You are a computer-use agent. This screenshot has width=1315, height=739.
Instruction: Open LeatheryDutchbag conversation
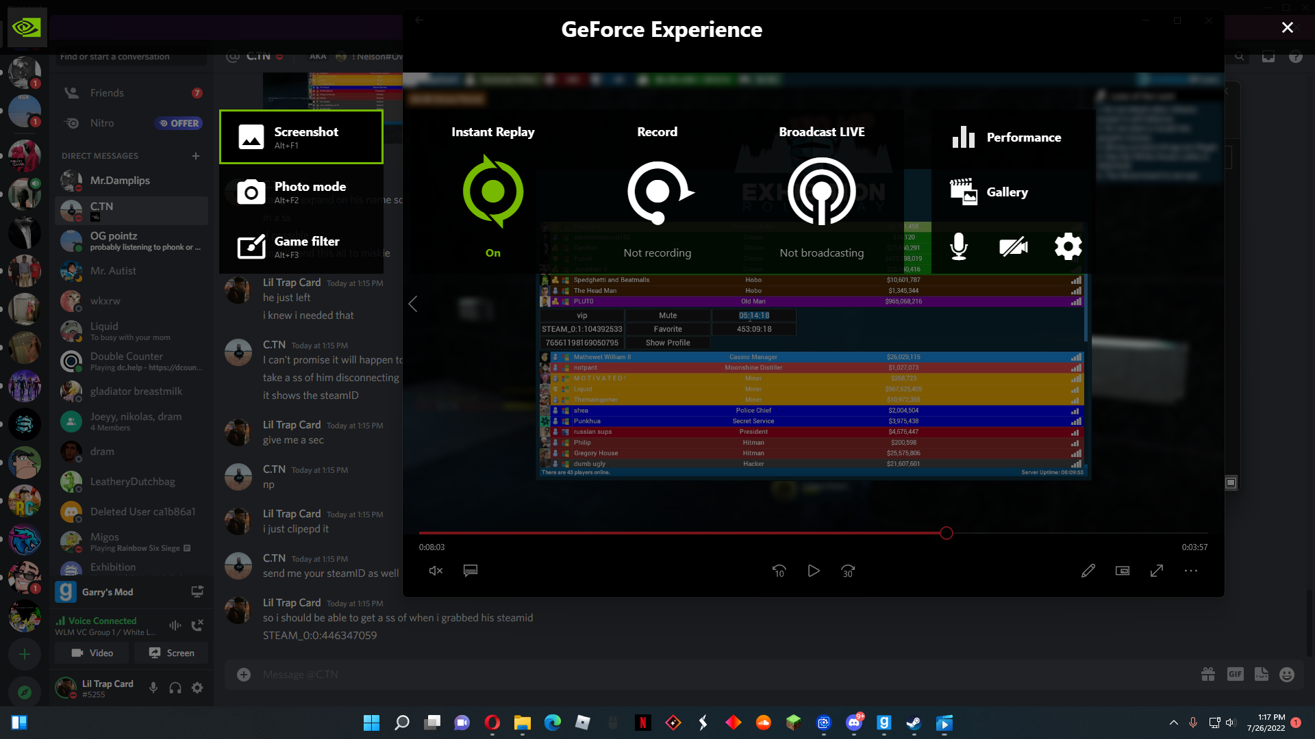pyautogui.click(x=131, y=482)
